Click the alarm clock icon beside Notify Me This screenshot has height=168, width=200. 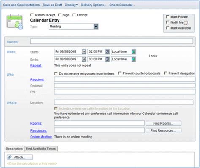pyautogui.click(x=186, y=23)
